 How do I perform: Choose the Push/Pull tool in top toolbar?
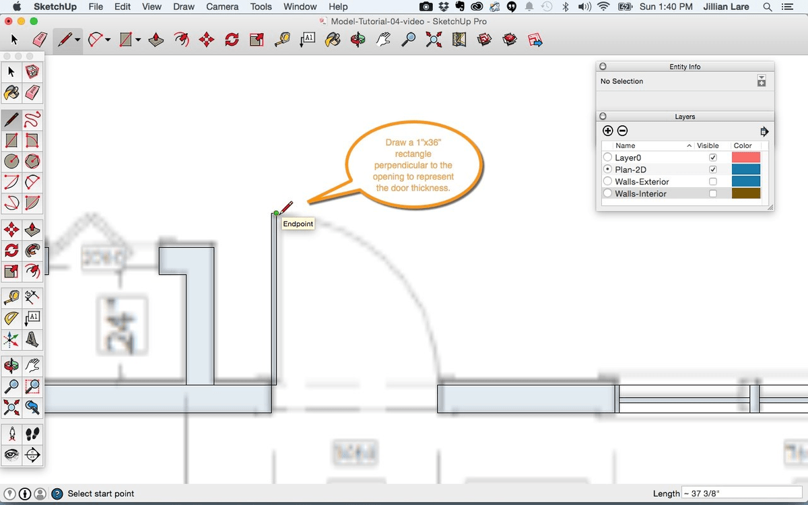[x=156, y=40]
